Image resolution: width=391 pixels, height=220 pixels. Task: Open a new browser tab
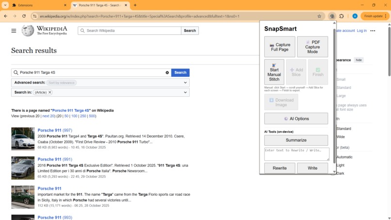135,5
